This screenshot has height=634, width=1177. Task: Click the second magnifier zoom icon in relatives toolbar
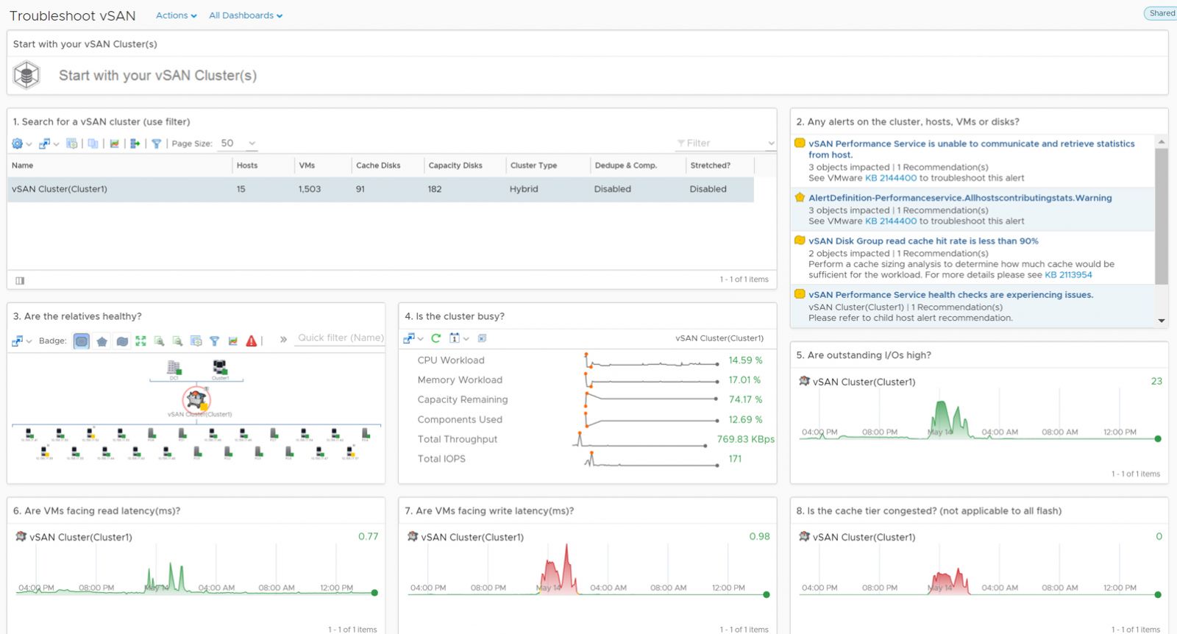click(x=177, y=341)
